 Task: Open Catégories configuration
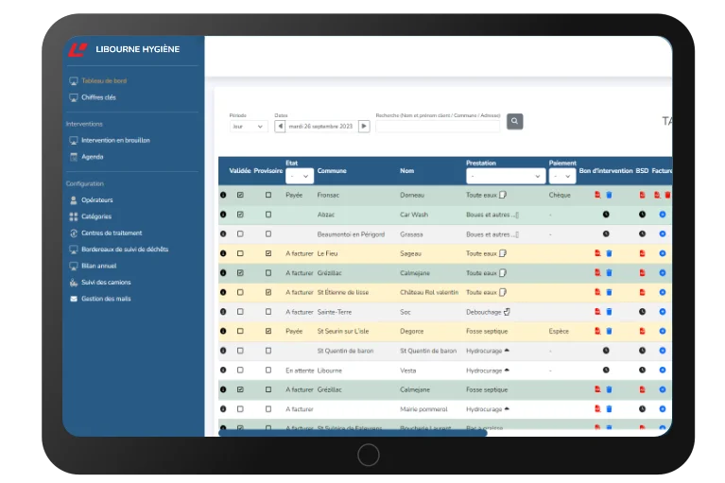click(96, 216)
